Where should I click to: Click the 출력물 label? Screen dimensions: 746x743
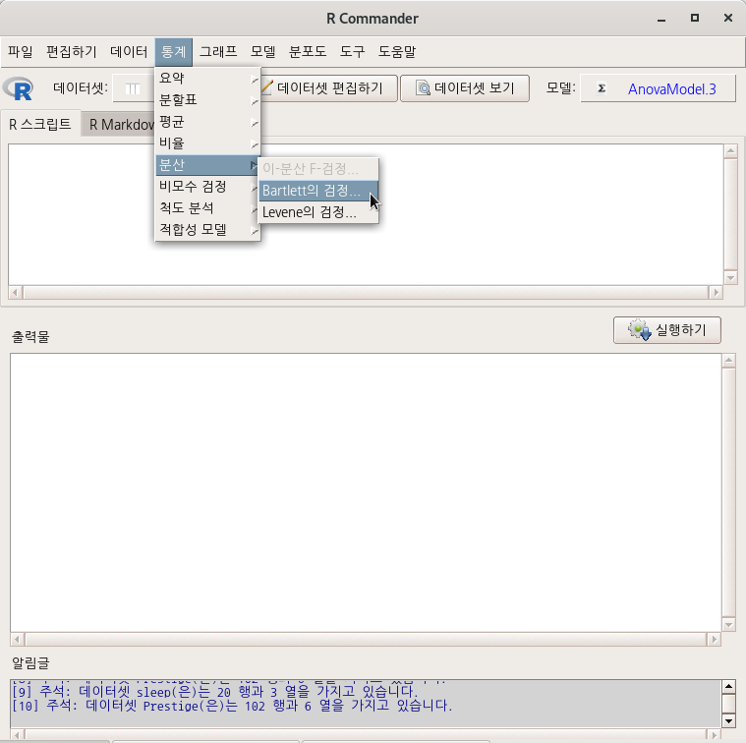(30, 337)
